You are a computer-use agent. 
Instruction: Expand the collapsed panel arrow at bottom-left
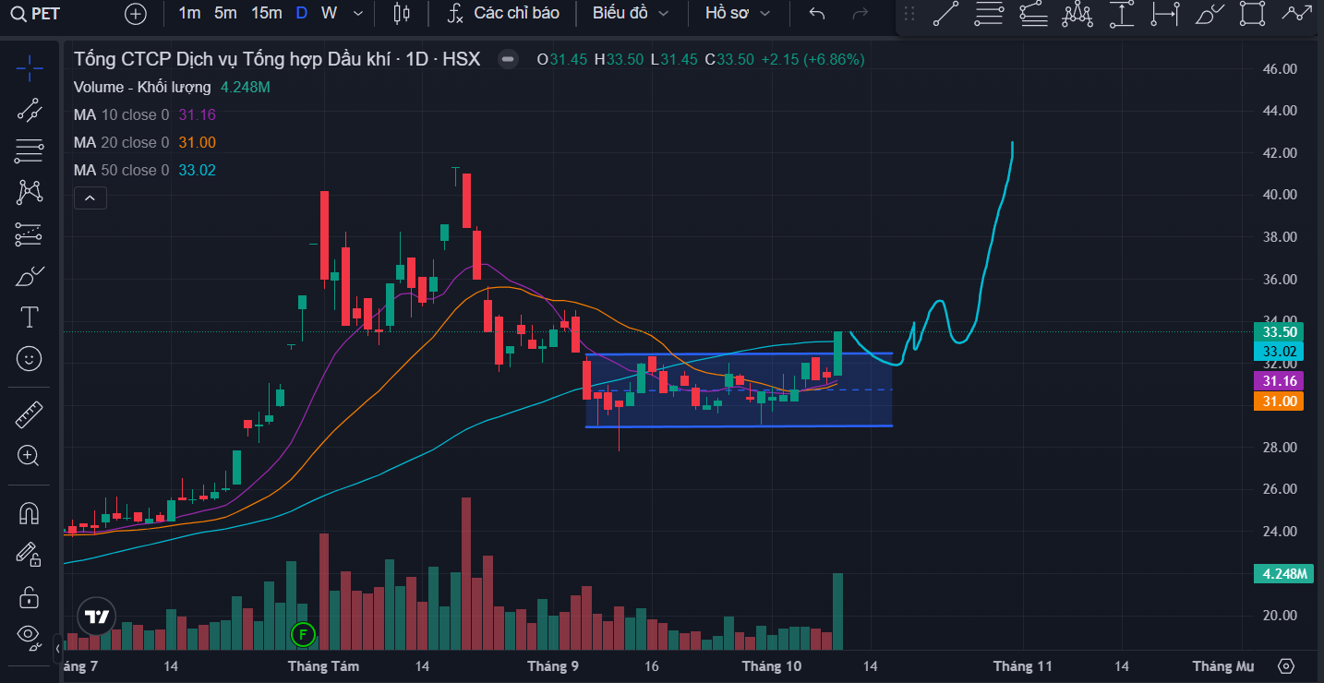pos(57,649)
